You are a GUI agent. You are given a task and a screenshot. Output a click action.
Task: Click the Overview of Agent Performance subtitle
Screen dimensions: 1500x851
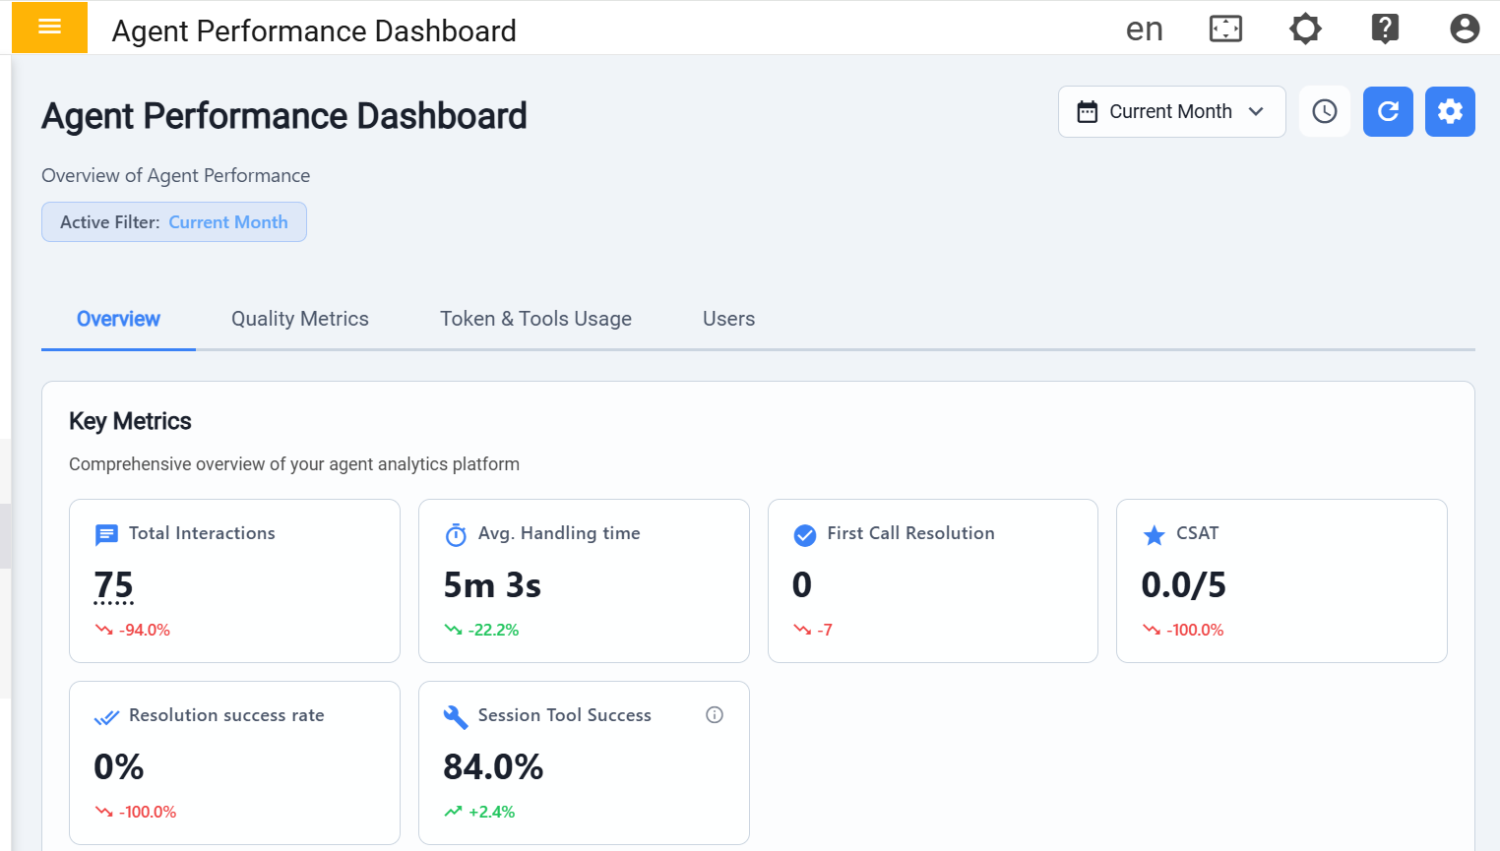(175, 175)
